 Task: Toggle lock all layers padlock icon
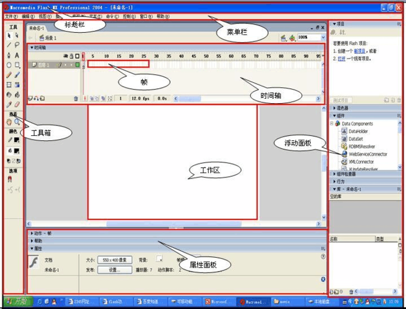[x=72, y=56]
